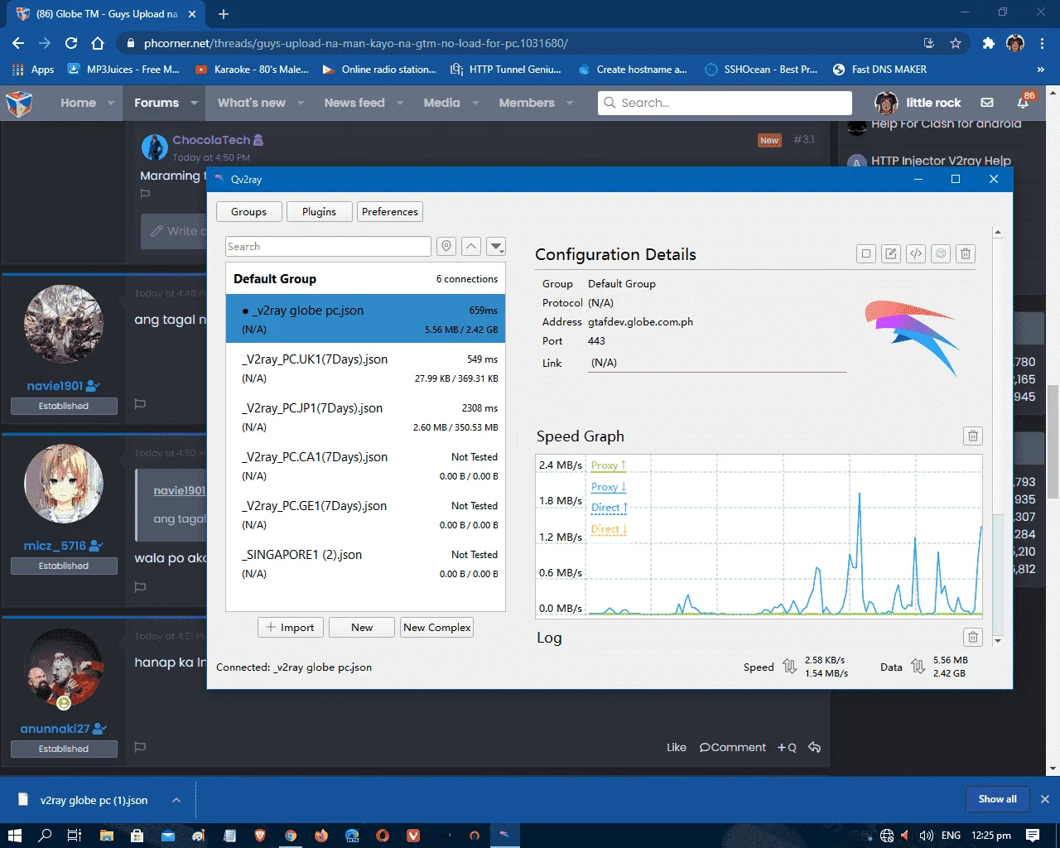The height and width of the screenshot is (848, 1060).
Task: Expand the Forums menu dropdown arrow
Action: point(195,103)
